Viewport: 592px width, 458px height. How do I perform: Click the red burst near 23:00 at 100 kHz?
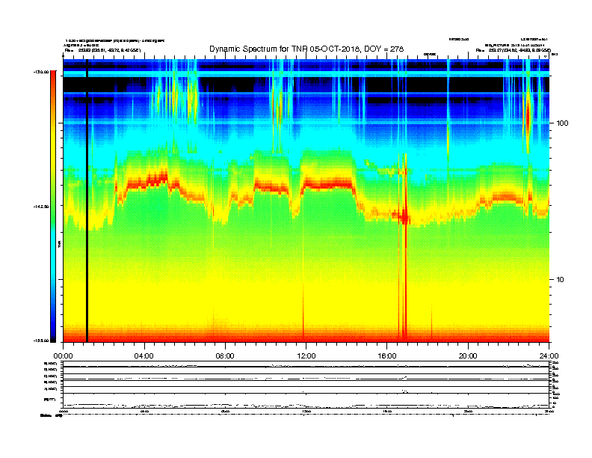(x=528, y=117)
